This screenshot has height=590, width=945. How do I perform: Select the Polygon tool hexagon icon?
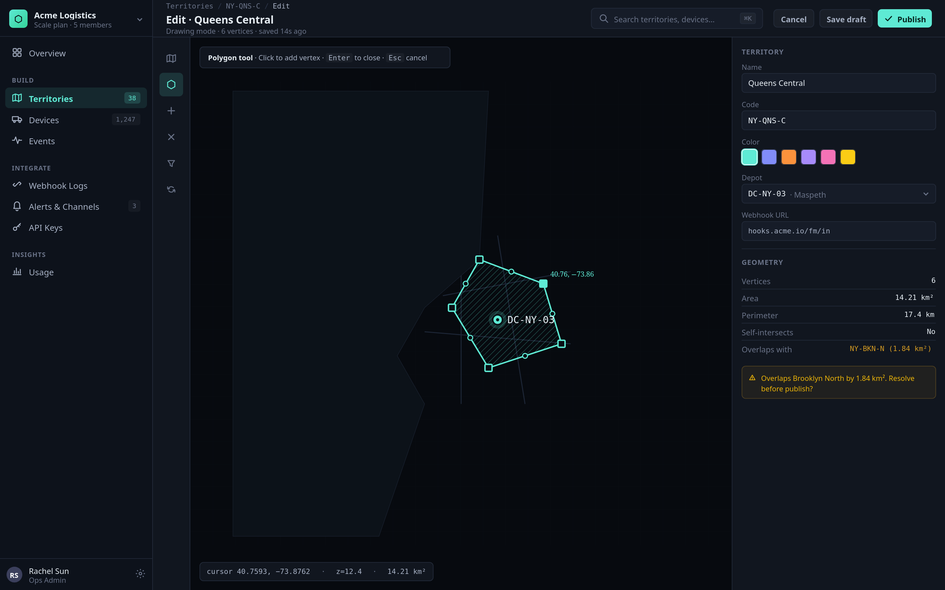tap(171, 85)
